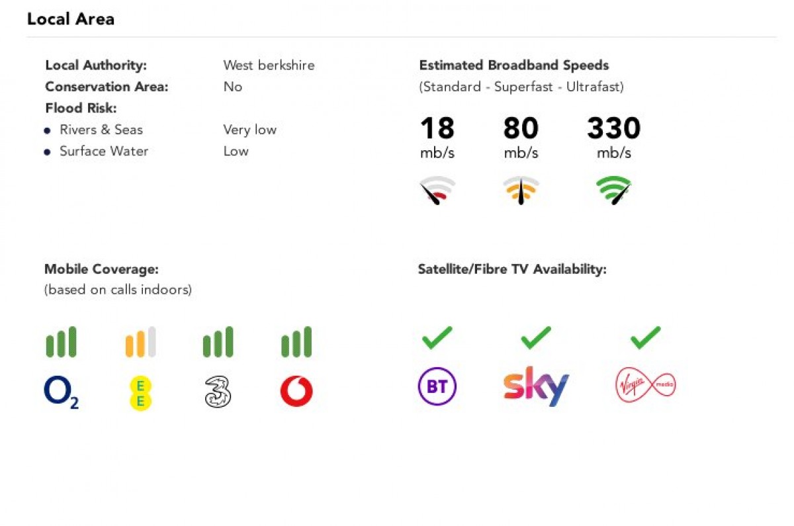Click the Vodafone signal strength bars
Screen dimensions: 794x526
click(x=296, y=342)
